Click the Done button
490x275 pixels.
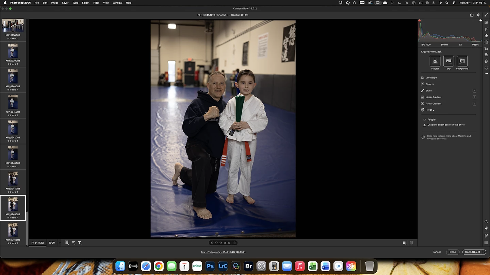[x=453, y=252]
